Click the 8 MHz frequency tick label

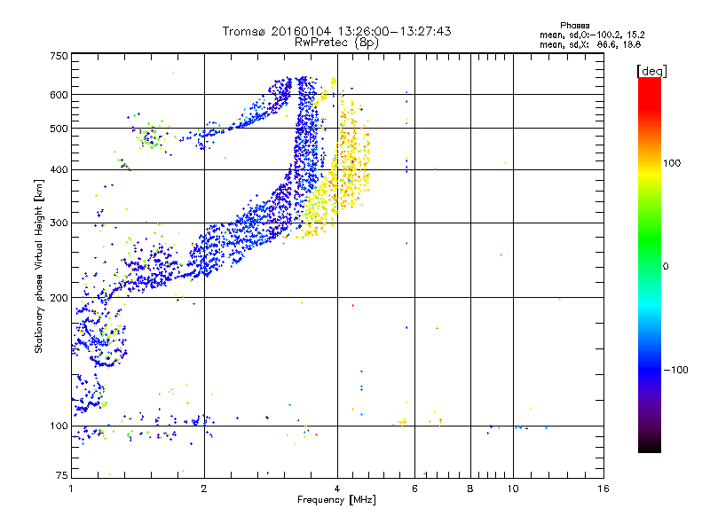[x=470, y=489]
